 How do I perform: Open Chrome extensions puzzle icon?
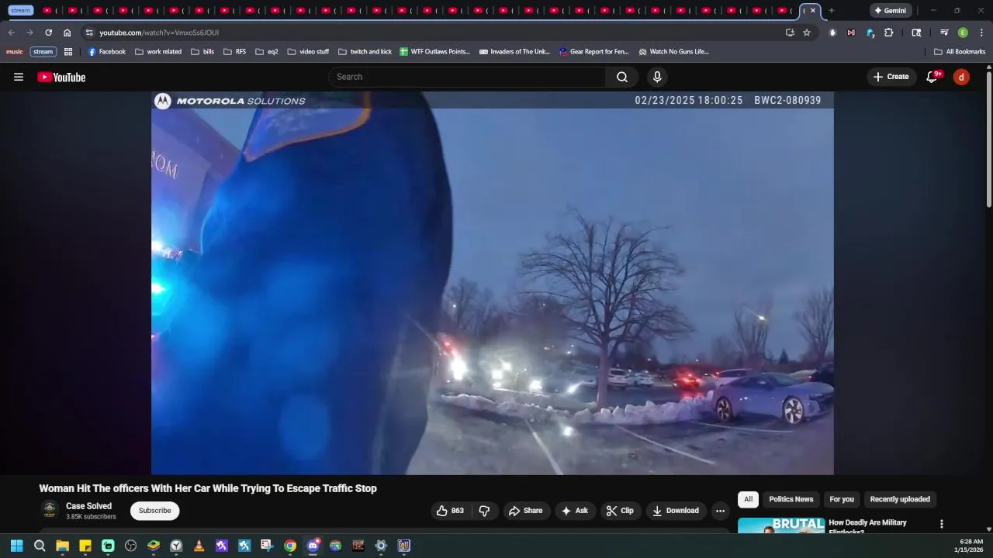pyautogui.click(x=889, y=33)
